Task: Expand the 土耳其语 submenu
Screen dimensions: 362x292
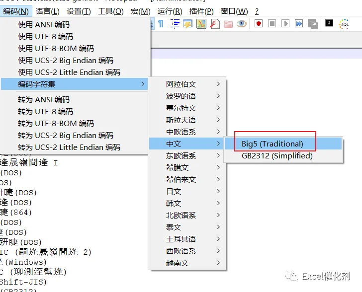Action: pos(187,239)
